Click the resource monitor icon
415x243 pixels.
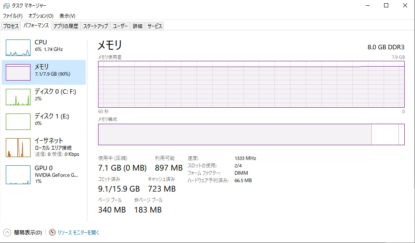[52, 232]
